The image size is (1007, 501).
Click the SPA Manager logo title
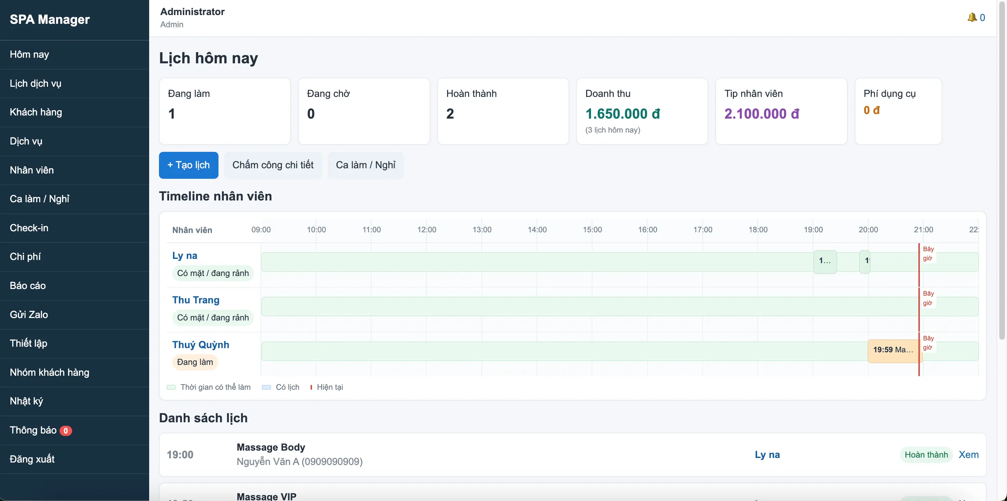tap(50, 20)
